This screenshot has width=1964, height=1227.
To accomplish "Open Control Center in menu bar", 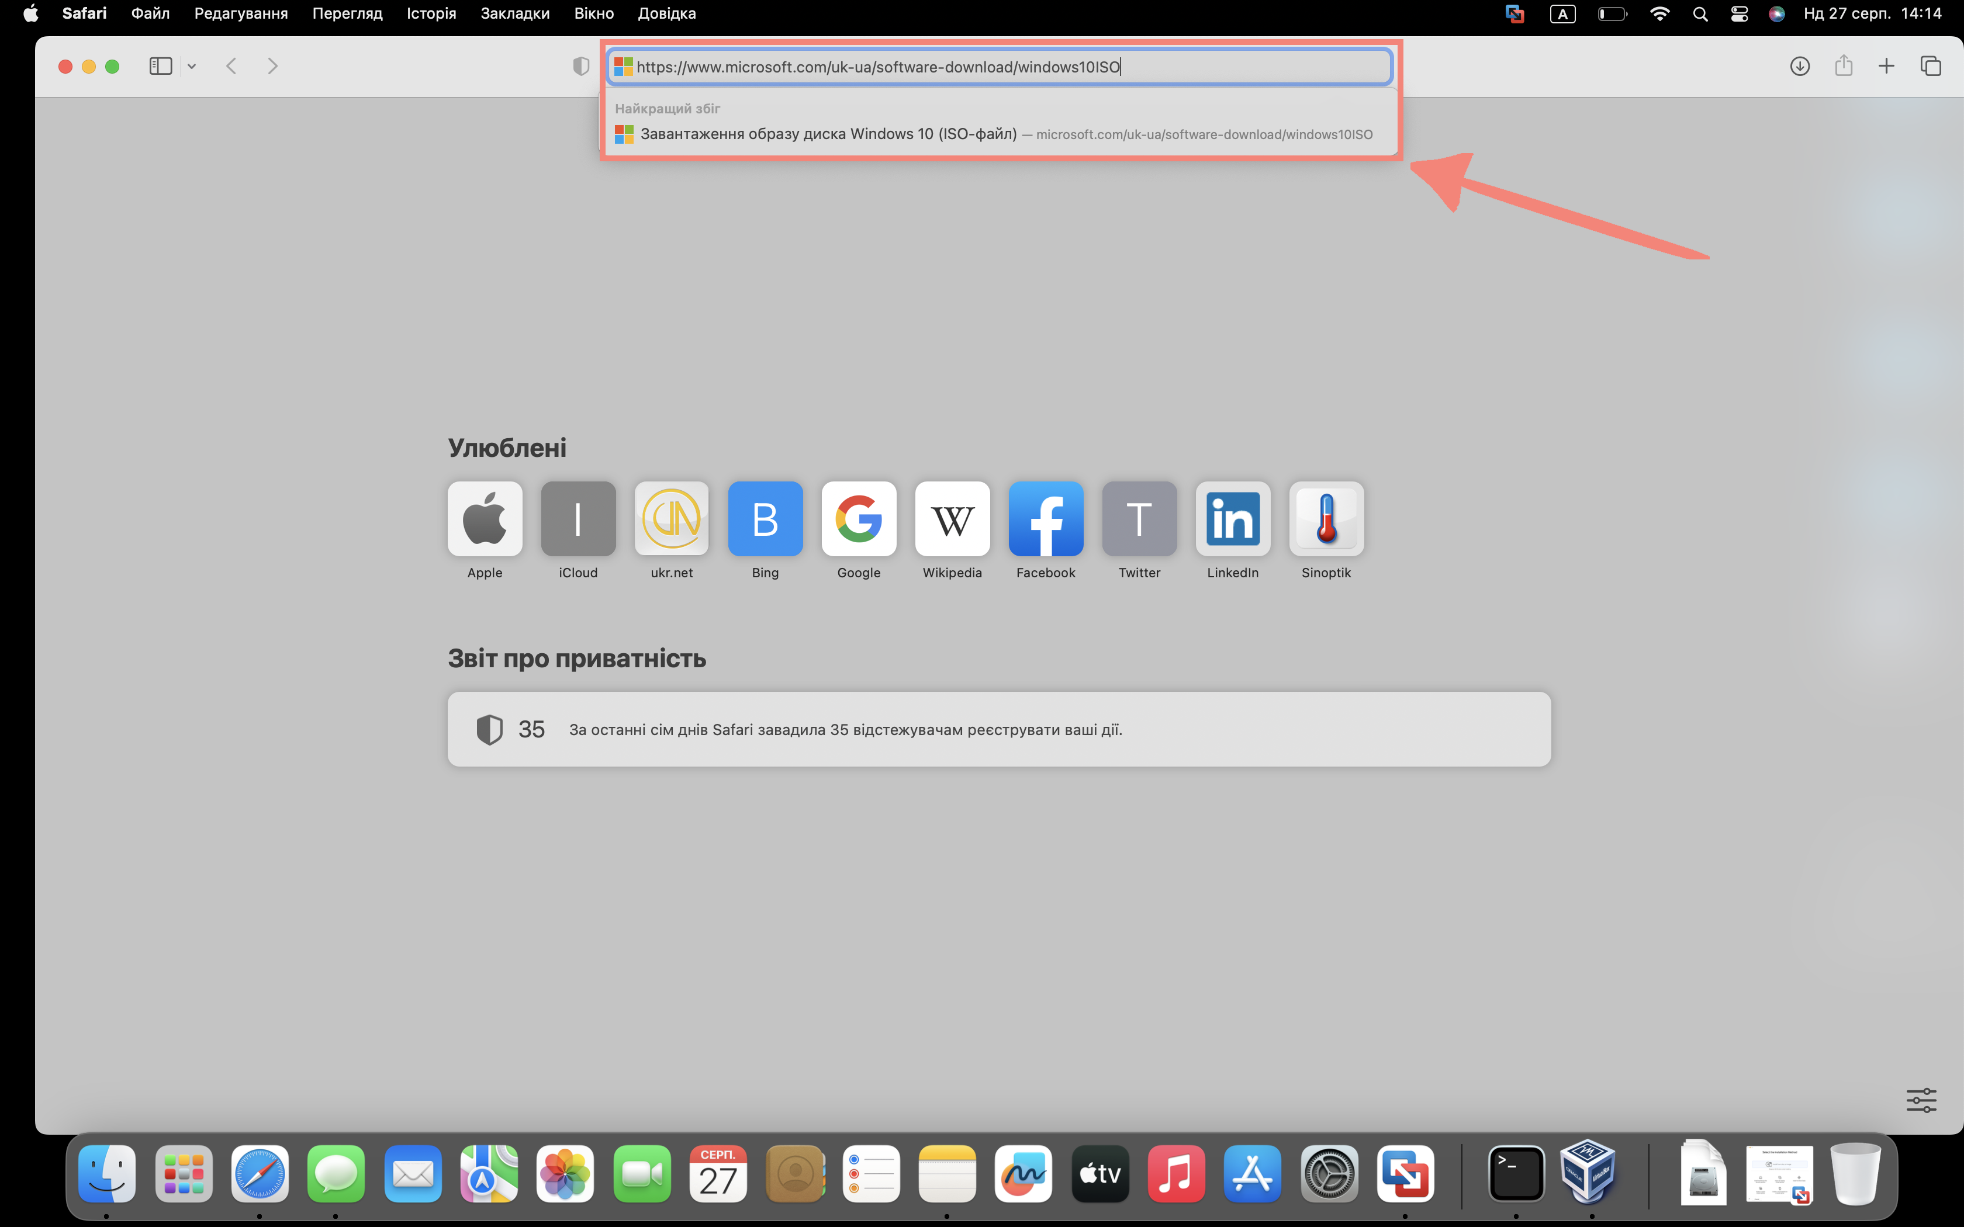I will [x=1738, y=14].
